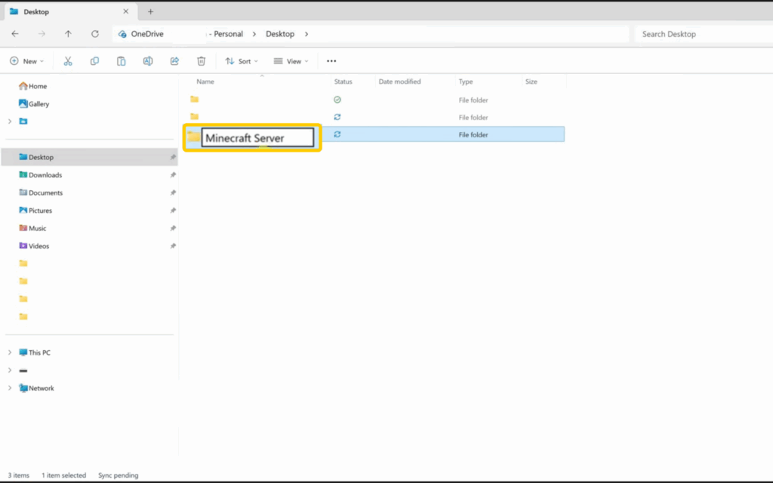
Task: Click "1 item selected" in status bar
Action: pyautogui.click(x=63, y=475)
